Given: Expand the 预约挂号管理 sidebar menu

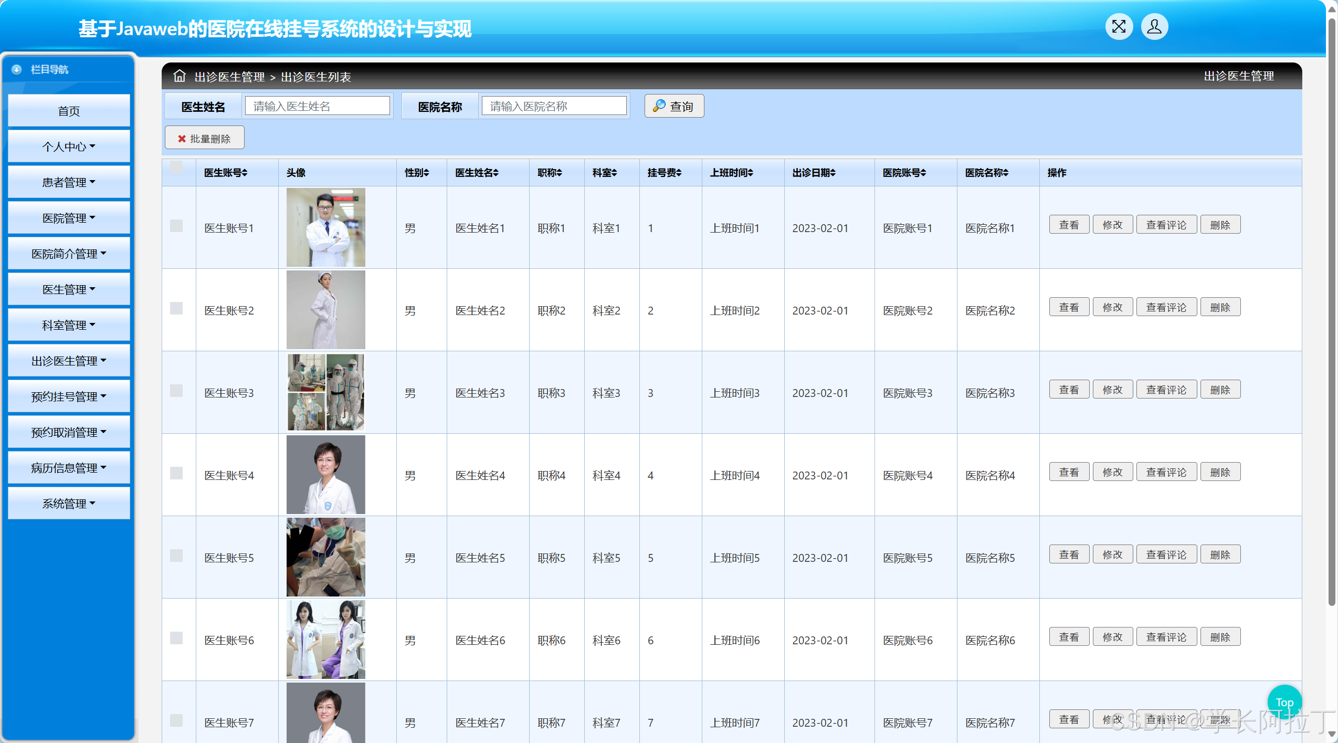Looking at the screenshot, I should [69, 396].
